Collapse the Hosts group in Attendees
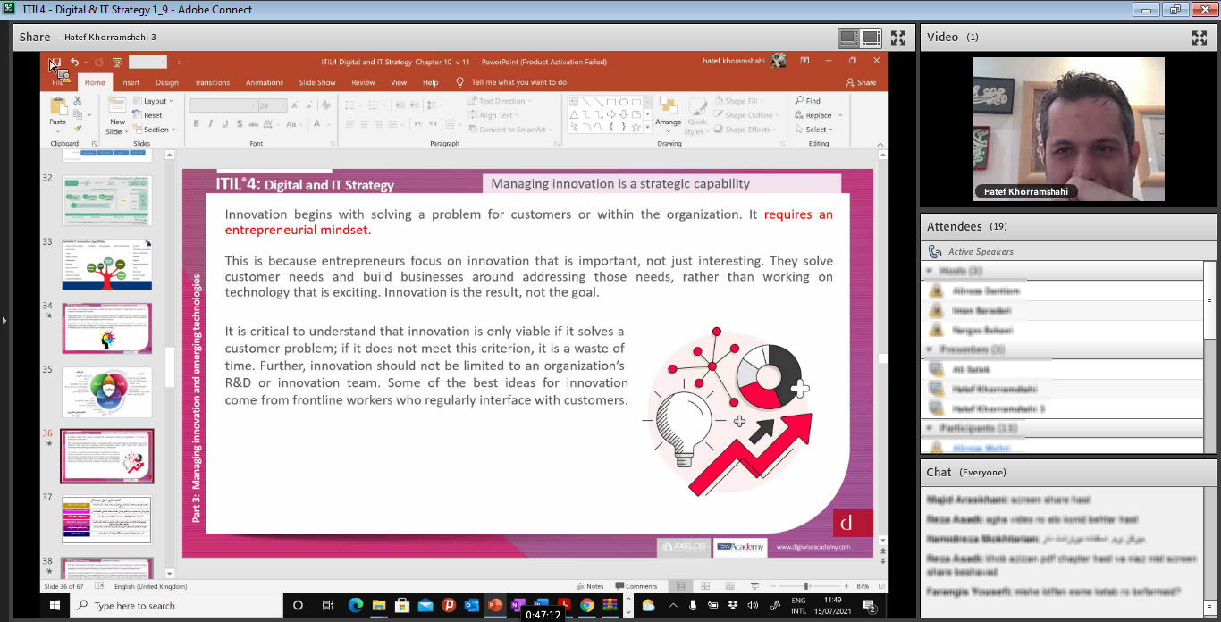The image size is (1221, 622). (930, 271)
